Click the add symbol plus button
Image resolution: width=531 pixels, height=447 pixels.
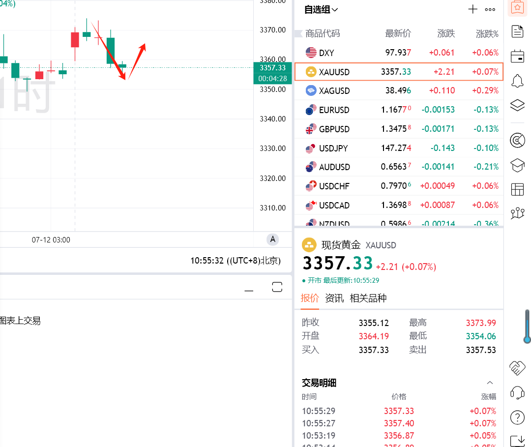[472, 9]
